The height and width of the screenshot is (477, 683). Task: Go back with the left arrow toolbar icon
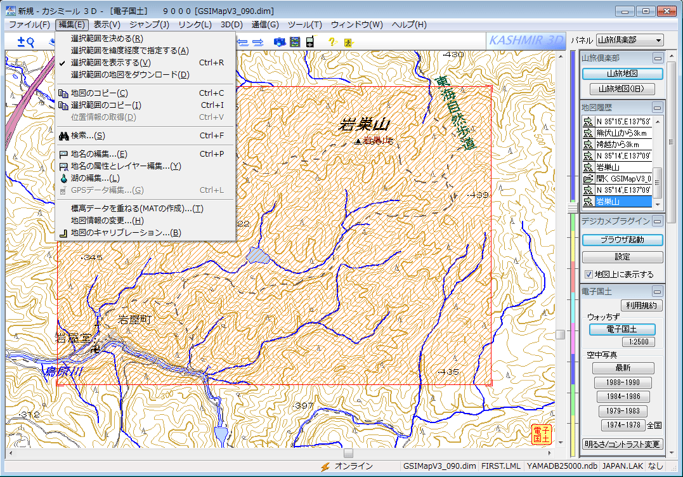click(243, 42)
